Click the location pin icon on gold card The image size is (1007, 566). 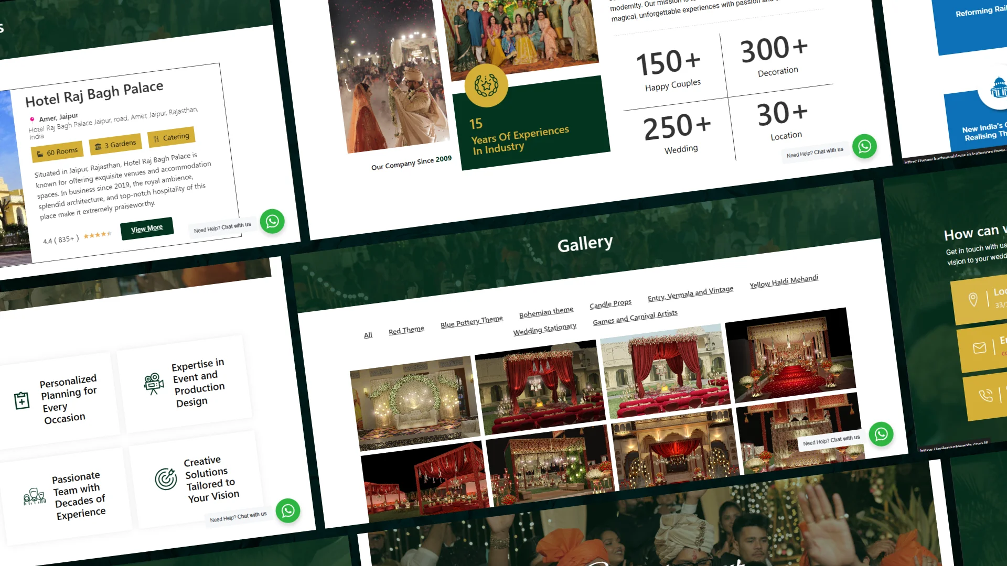[x=973, y=299]
